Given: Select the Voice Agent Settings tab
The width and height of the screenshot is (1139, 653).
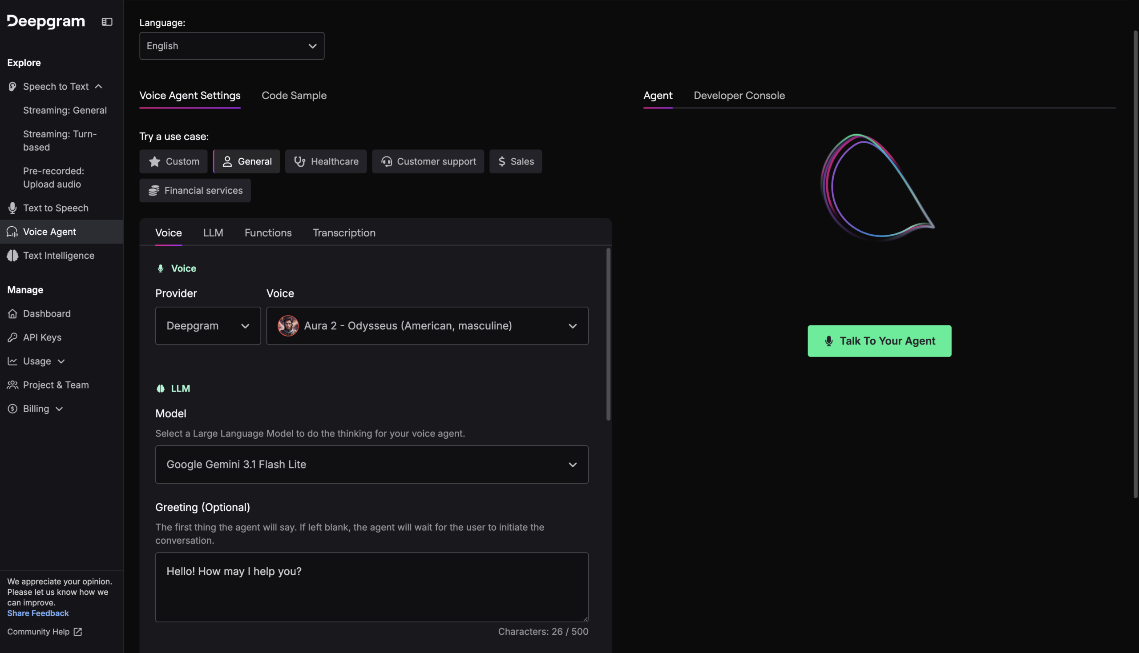Looking at the screenshot, I should 190,96.
